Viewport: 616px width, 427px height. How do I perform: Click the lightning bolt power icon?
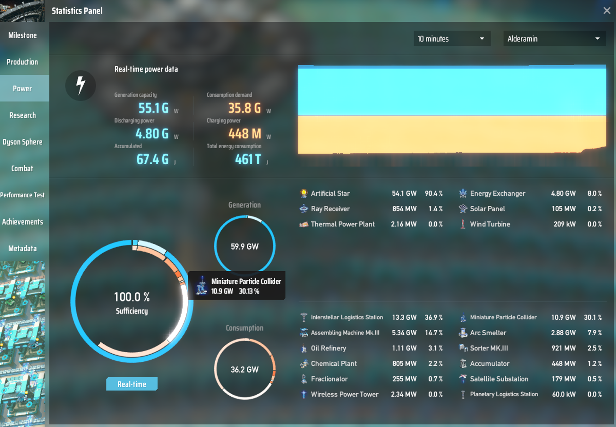[81, 86]
